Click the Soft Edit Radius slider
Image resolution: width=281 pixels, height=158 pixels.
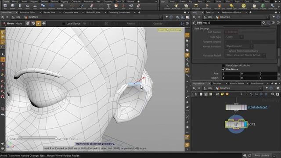(x=38, y=138)
